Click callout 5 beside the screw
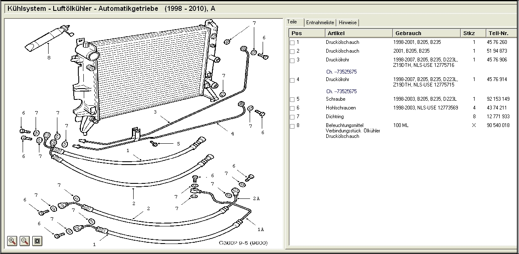 coord(178,143)
